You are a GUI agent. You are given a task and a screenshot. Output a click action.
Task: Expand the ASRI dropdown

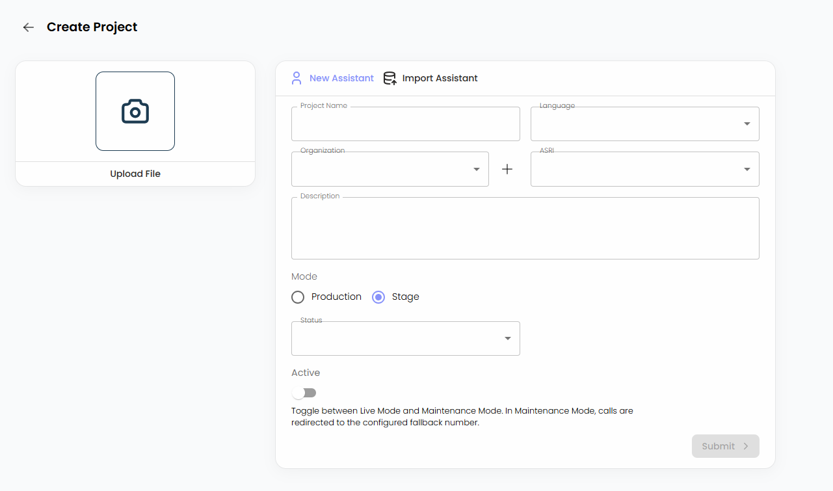coord(645,169)
